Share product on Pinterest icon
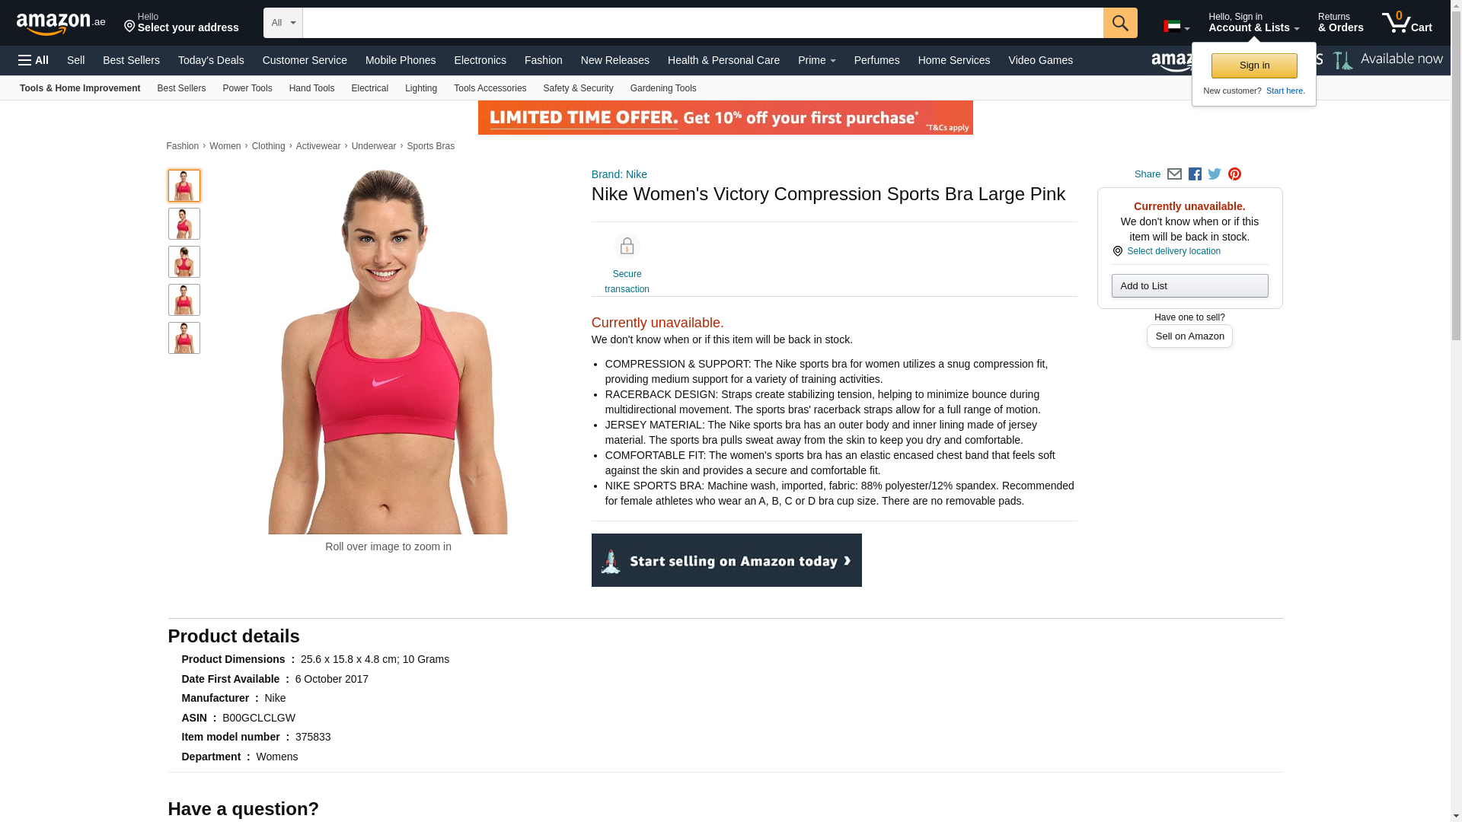This screenshot has width=1462, height=822. [x=1234, y=174]
